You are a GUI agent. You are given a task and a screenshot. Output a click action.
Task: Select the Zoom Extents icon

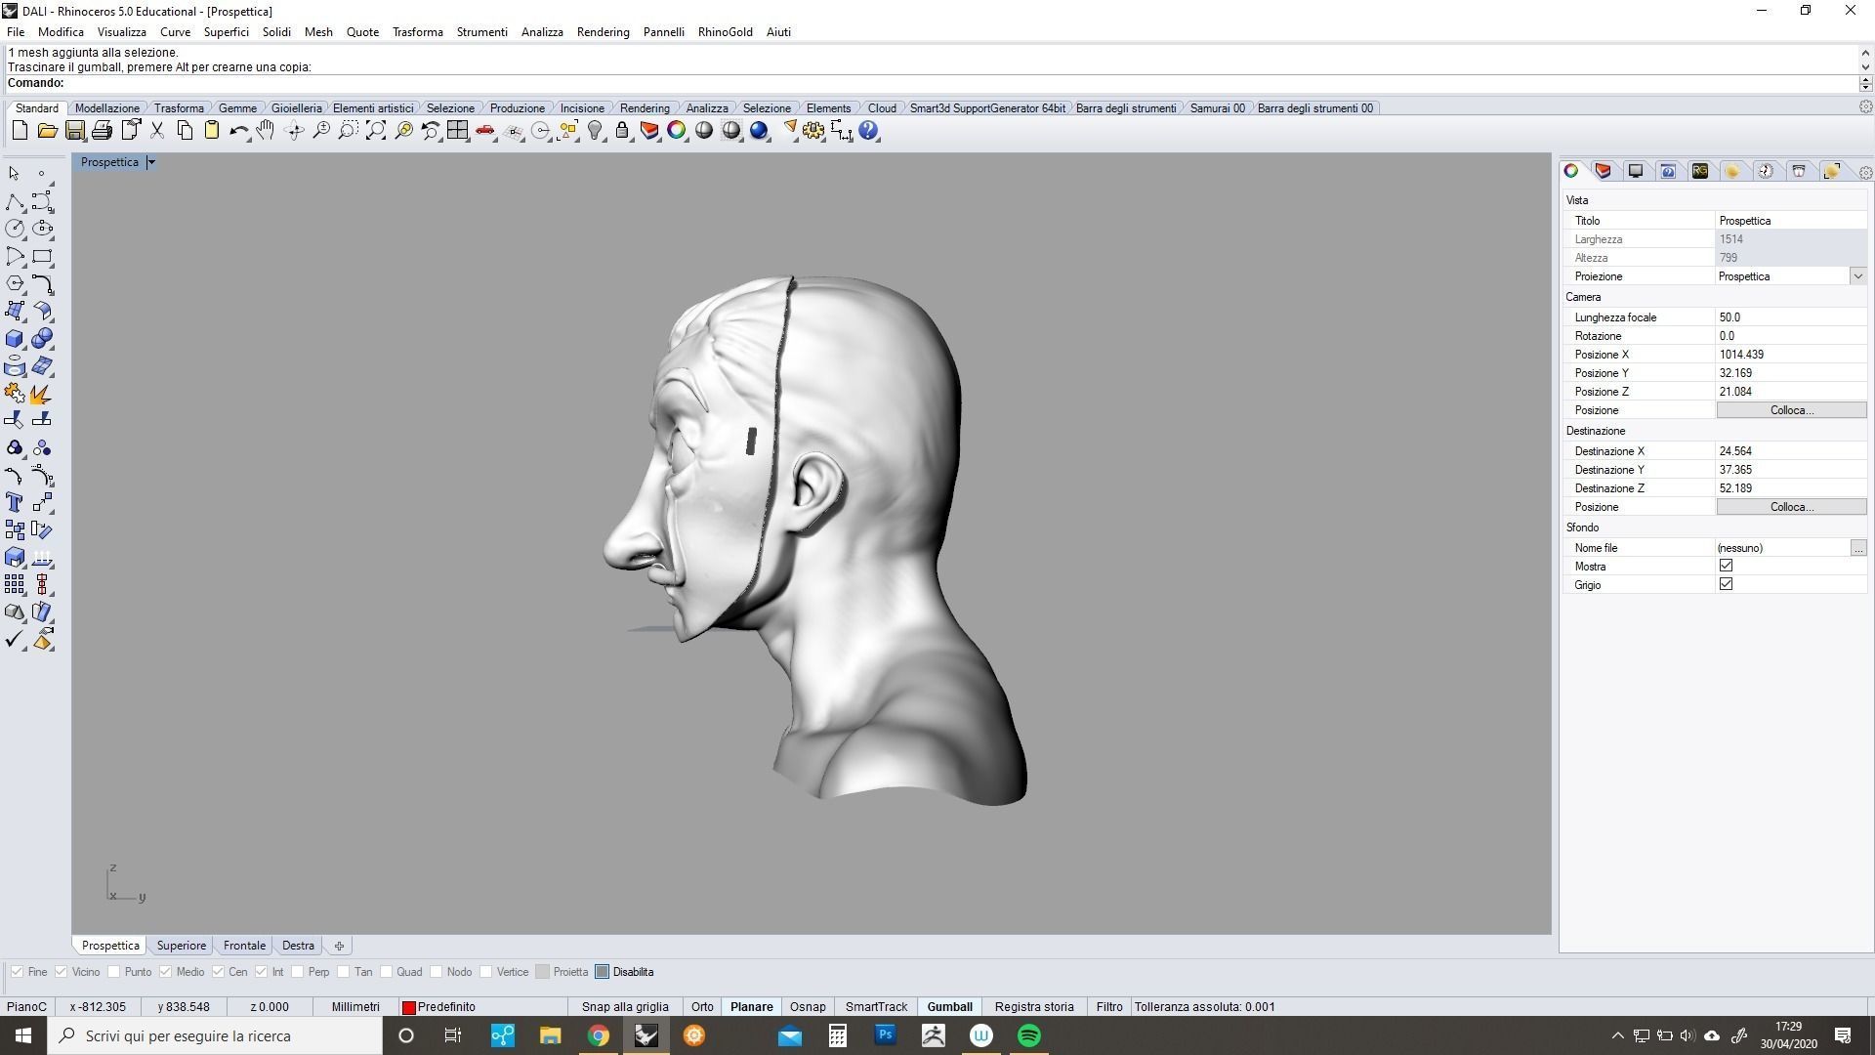[x=375, y=131]
